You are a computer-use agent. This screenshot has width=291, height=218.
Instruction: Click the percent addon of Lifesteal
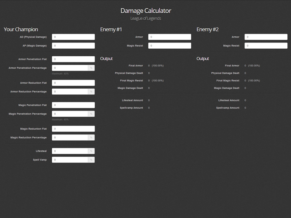(91, 151)
